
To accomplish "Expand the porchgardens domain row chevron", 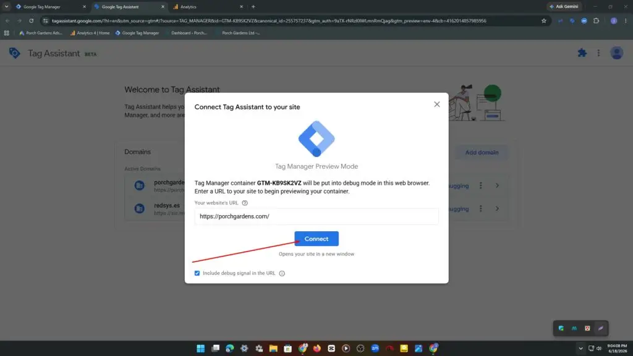I will [x=498, y=185].
